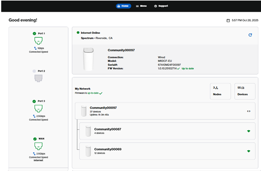The height and width of the screenshot is (171, 261).
Task: Click the speed arrows icon under Port 3
Action: coord(34,116)
